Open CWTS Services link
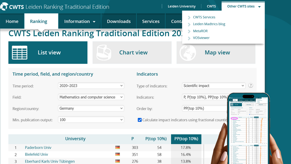Viewport: 291px width, 164px height. tap(204, 17)
